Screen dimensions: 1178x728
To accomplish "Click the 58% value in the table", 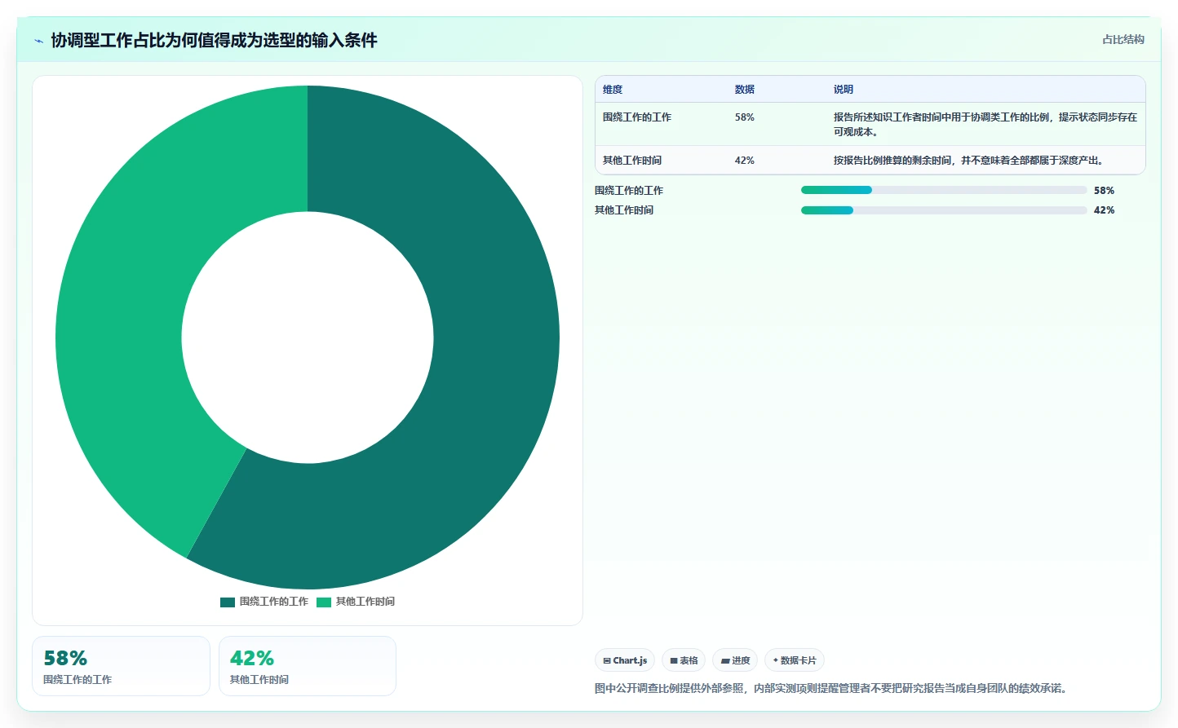I will point(745,117).
